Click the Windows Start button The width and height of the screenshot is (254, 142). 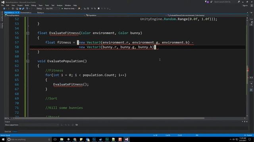[3, 139]
